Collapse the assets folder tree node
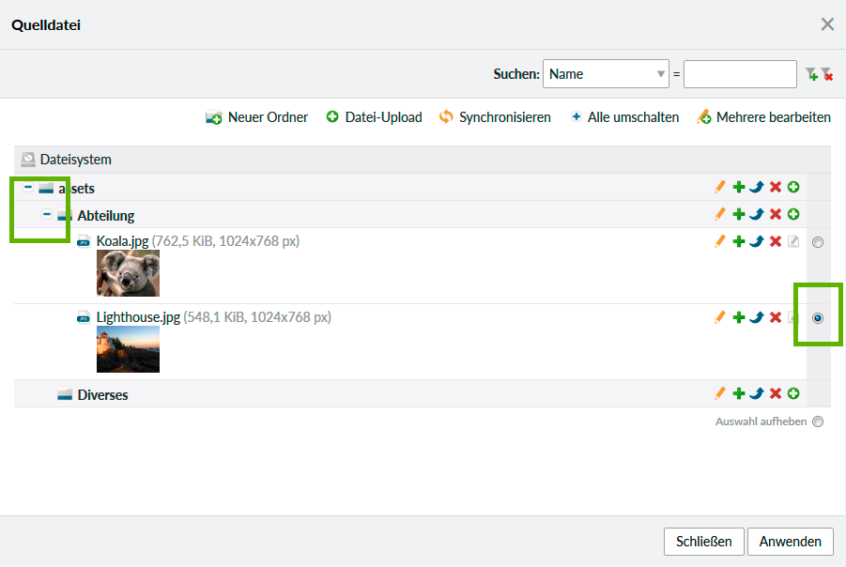The height and width of the screenshot is (567, 846). pos(28,188)
